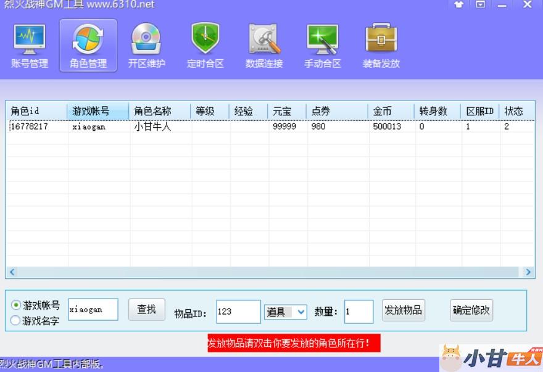Viewport: 543px width, 372px height.
Task: Open 账号管理 account management icon
Action: (30, 46)
